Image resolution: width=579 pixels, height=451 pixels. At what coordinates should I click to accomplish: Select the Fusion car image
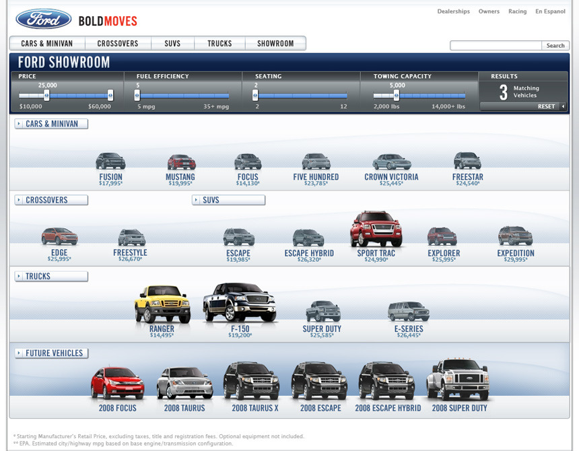(x=110, y=161)
